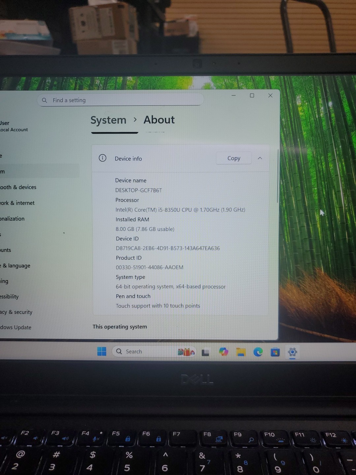
Task: Open Microsoft Store from the taskbar
Action: tap(275, 352)
